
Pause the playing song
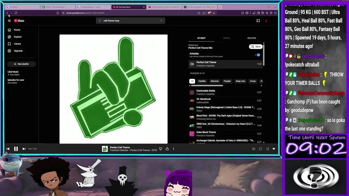pyautogui.click(x=16, y=149)
